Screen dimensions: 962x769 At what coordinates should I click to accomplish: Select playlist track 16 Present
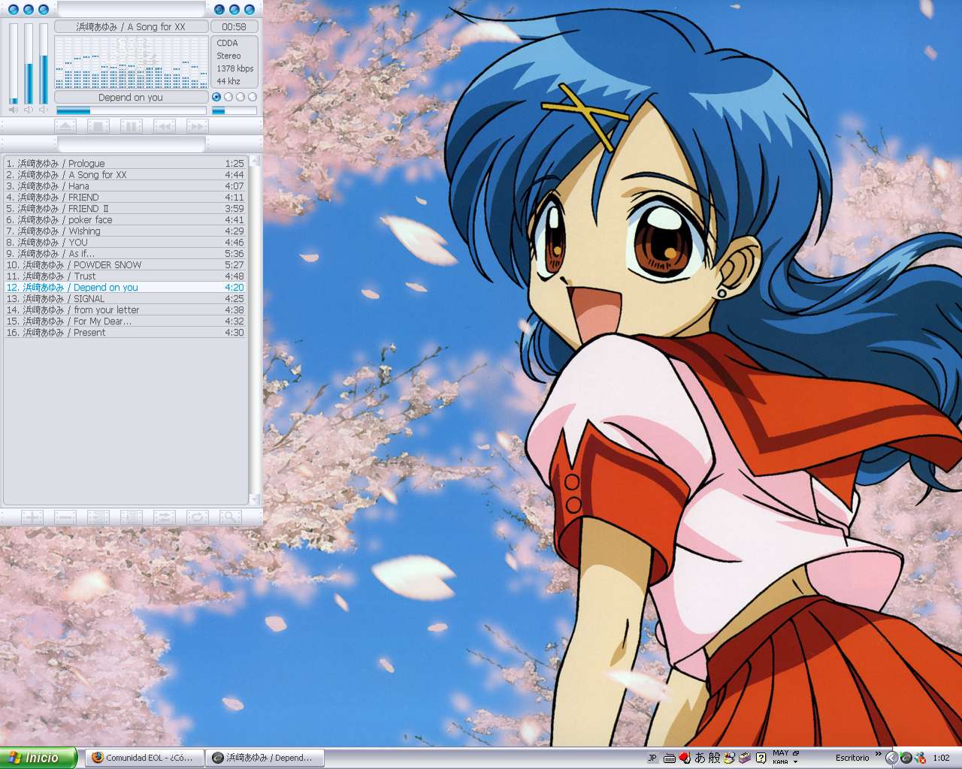[126, 332]
